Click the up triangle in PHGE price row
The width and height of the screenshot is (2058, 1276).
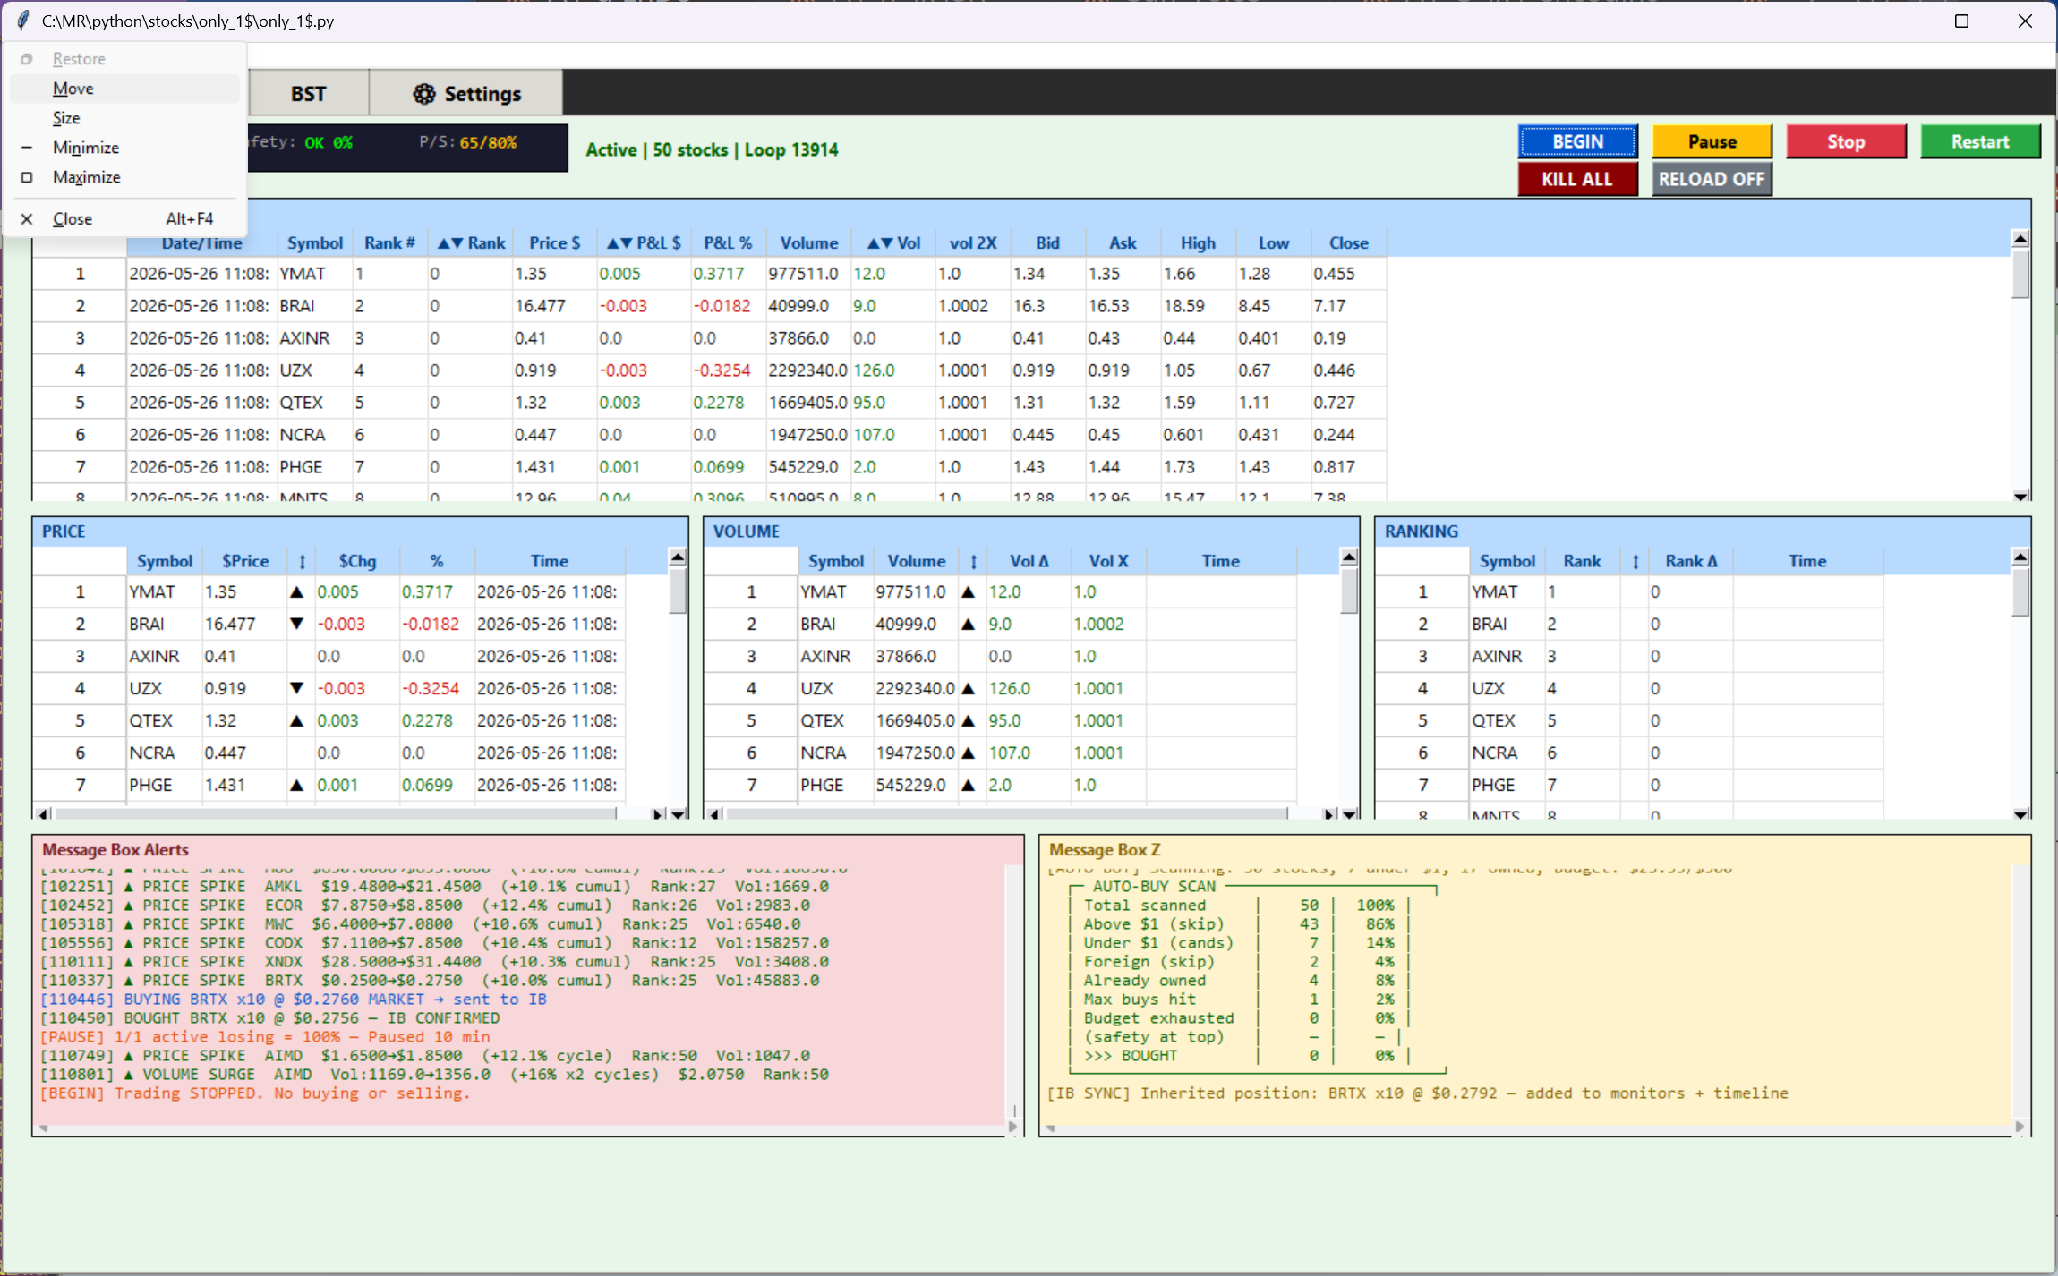tap(297, 785)
